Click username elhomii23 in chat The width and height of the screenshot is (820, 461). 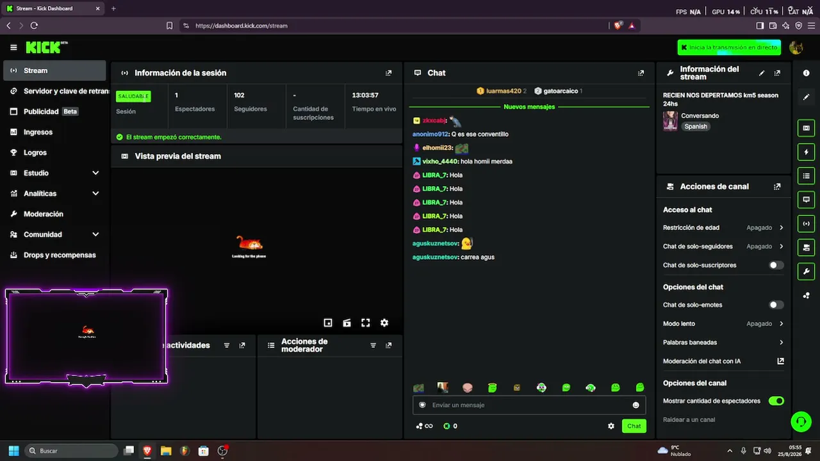click(437, 148)
